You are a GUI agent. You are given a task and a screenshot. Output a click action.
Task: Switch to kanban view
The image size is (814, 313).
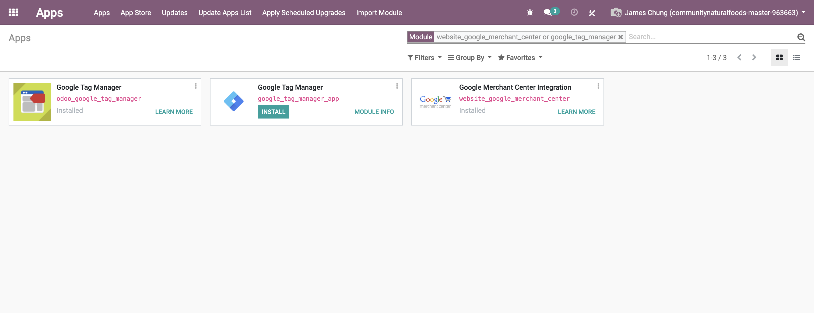tap(779, 58)
